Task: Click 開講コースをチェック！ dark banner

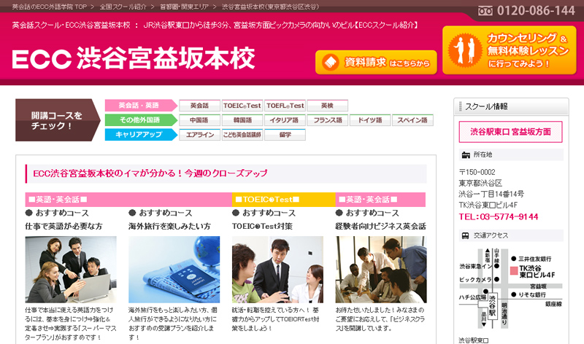Action: point(58,120)
